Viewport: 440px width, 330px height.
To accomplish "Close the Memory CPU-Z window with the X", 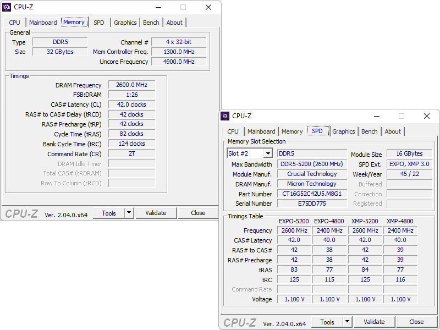I will click(208, 7).
